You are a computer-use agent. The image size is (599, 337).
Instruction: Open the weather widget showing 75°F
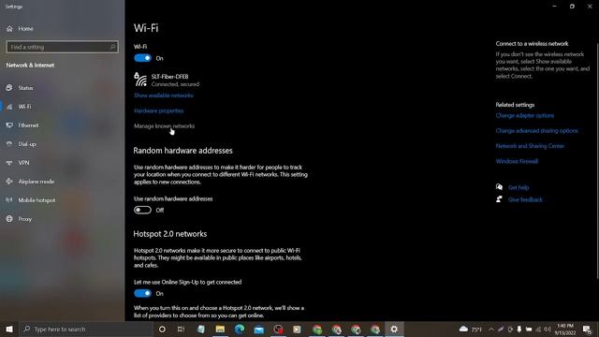pyautogui.click(x=471, y=329)
